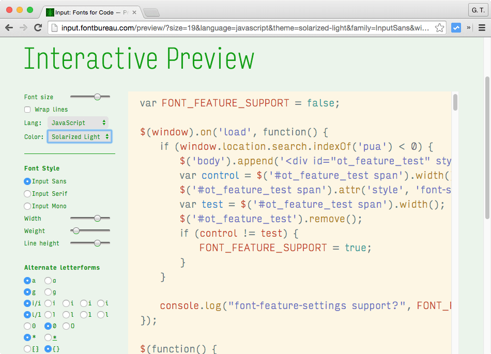Open a new browser tab

click(151, 12)
